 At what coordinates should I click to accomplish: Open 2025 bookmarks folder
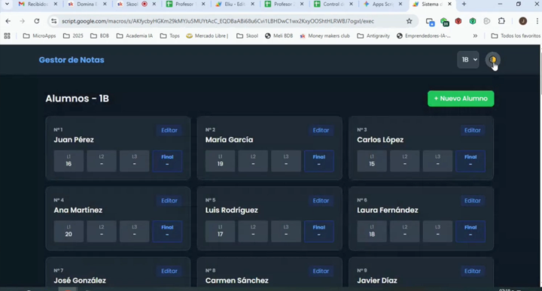point(73,35)
